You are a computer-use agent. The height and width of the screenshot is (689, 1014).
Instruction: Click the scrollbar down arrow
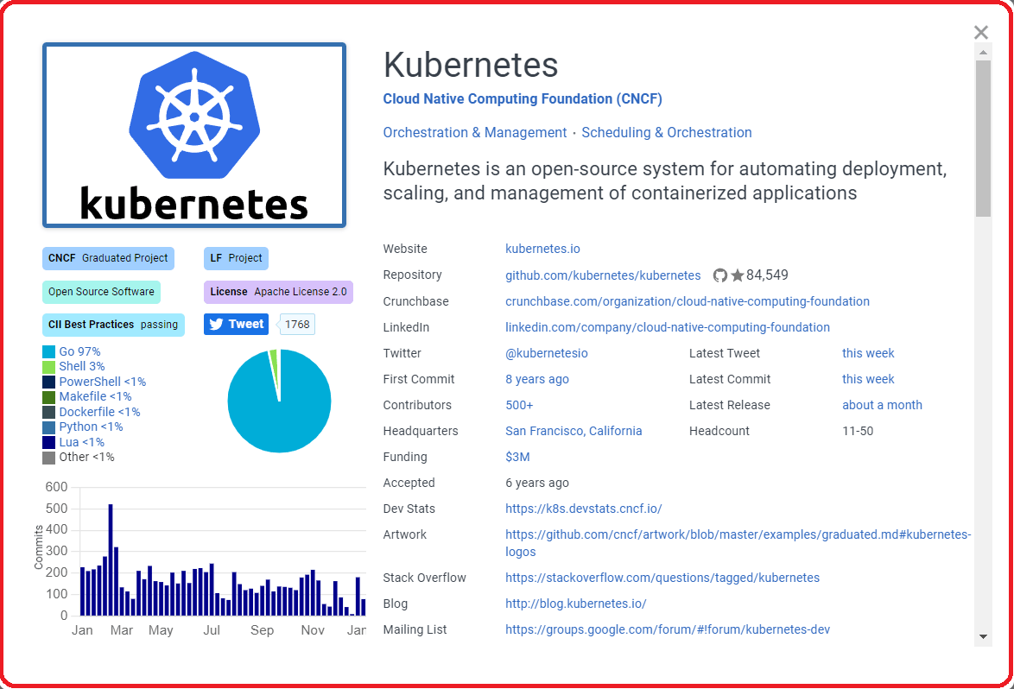tap(983, 636)
